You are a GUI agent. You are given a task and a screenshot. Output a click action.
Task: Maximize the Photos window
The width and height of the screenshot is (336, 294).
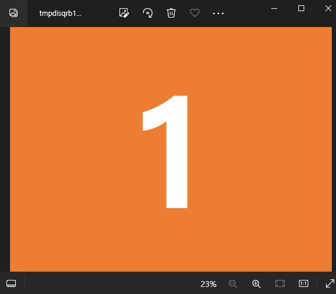coord(301,8)
